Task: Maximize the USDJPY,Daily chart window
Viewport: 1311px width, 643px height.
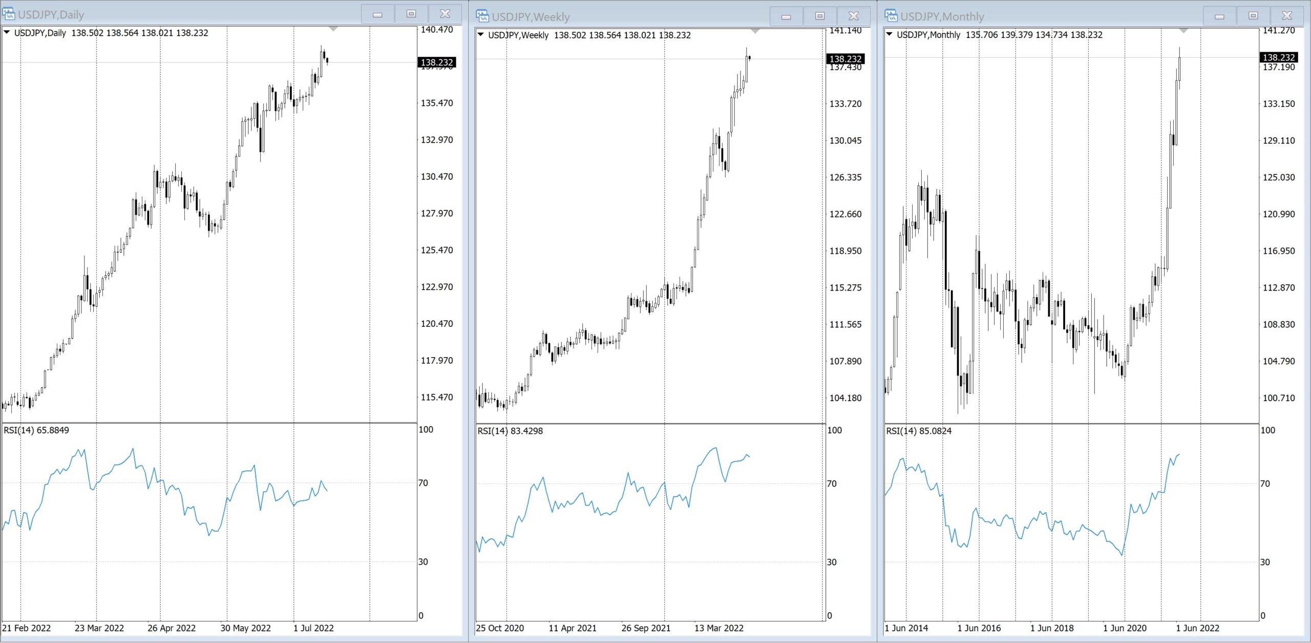Action: coord(411,14)
